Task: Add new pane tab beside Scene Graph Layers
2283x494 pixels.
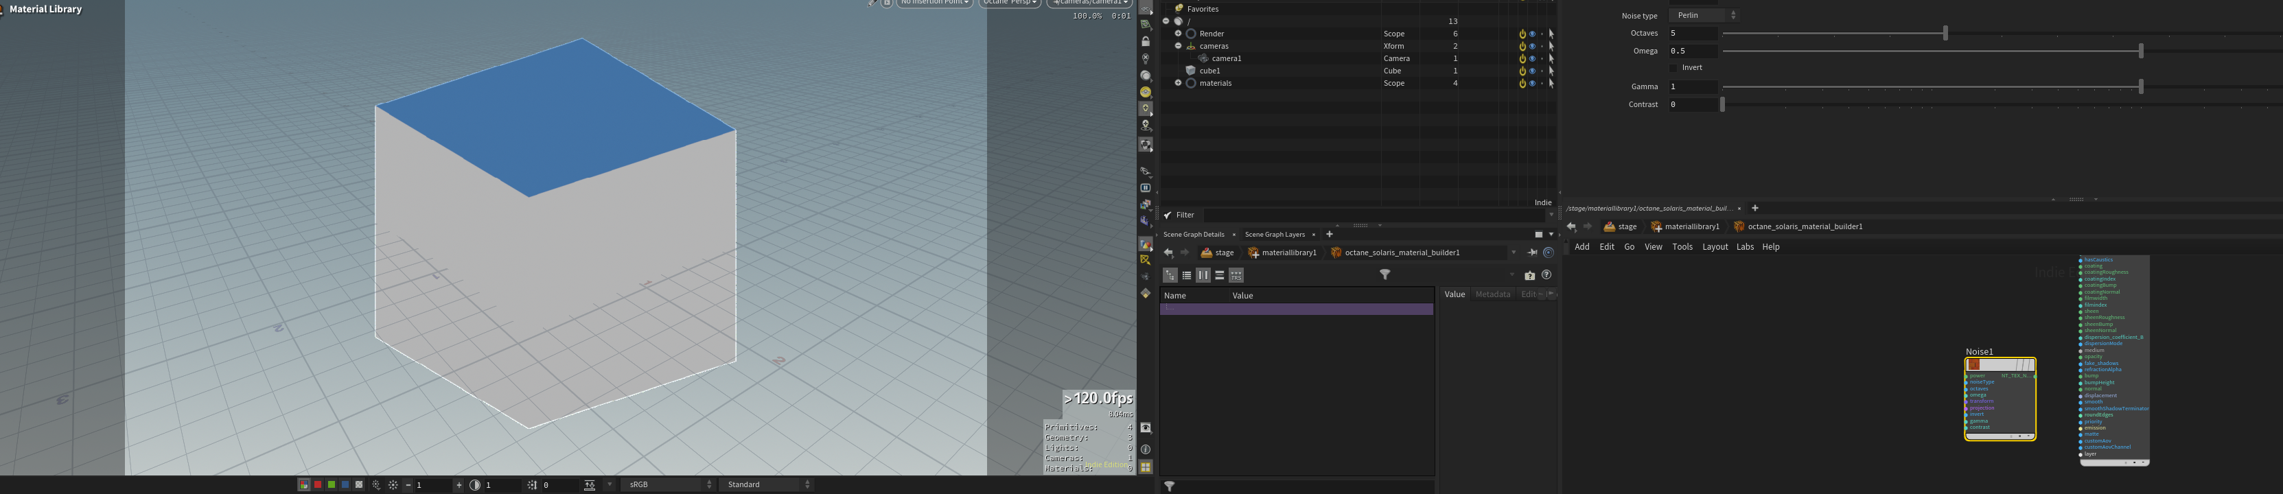Action: pos(1330,235)
